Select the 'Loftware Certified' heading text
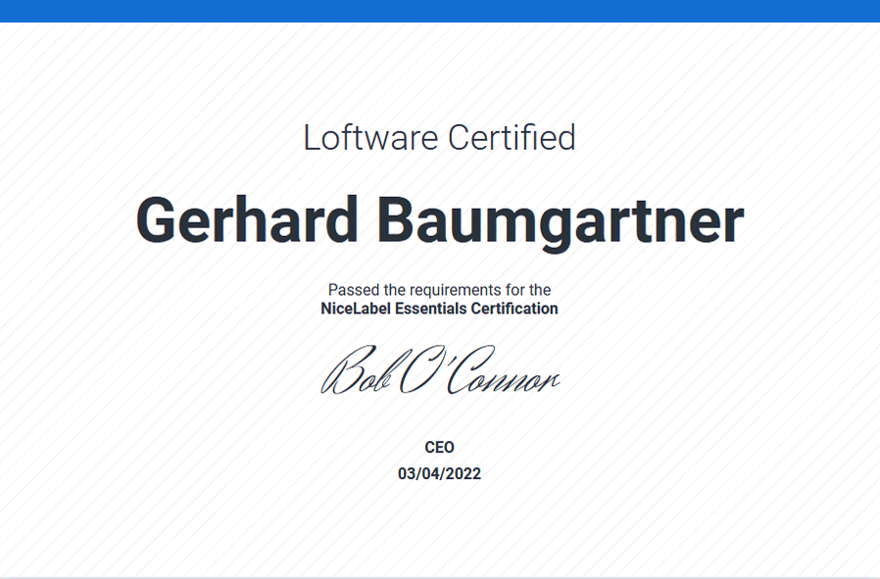880x579 pixels. click(x=439, y=137)
